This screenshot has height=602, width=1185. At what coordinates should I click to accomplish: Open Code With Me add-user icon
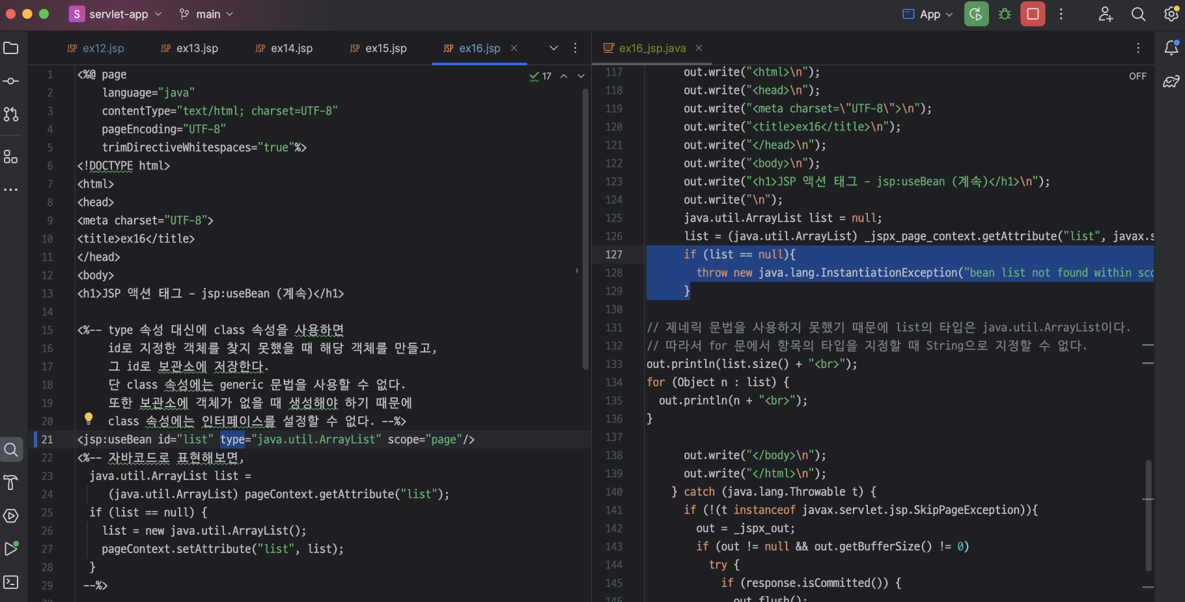(1106, 14)
